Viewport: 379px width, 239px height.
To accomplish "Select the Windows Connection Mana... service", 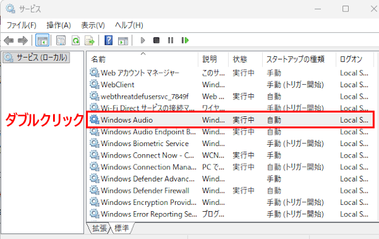I will pos(148,167).
